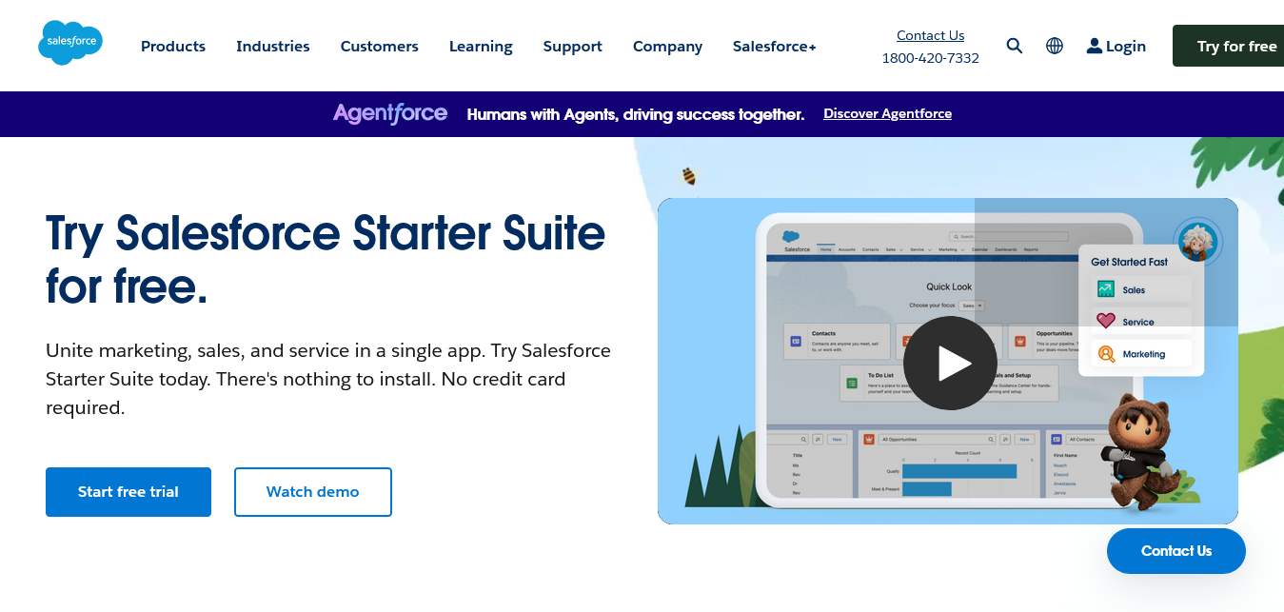Open the Support menu
The image size is (1284, 612).
click(x=573, y=46)
